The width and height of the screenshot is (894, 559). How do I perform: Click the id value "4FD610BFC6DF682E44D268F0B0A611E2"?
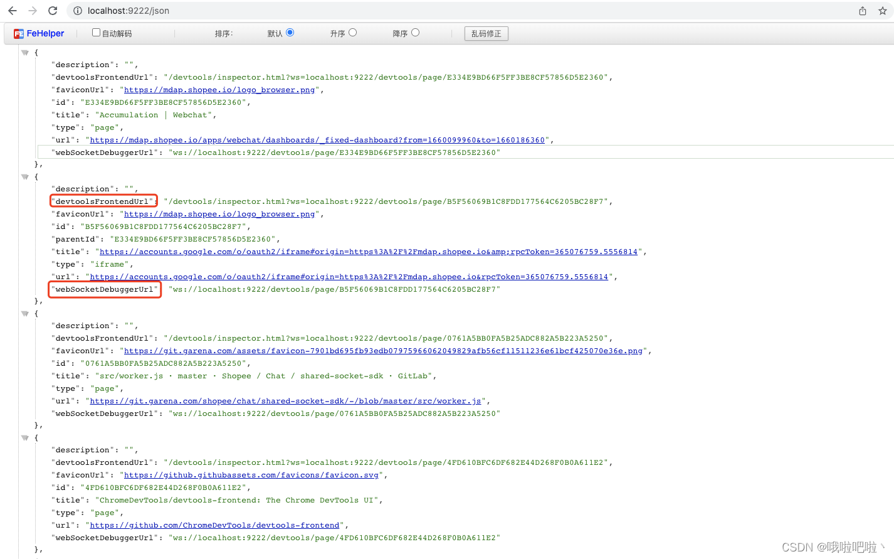pyautogui.click(x=163, y=487)
